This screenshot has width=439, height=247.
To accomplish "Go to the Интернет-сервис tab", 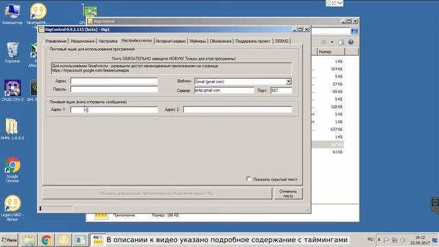I will (171, 41).
